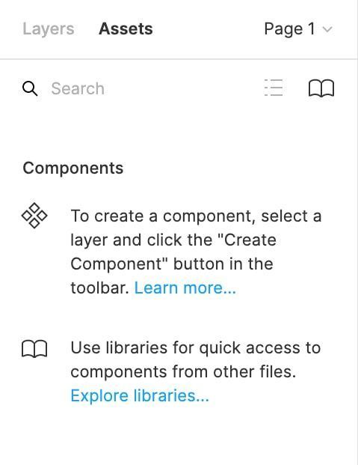Click the "Use libraries for quick access" text
358x465 pixels.
[195, 347]
